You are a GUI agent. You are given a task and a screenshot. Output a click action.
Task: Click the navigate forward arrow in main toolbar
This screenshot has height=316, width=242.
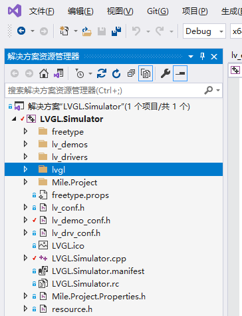coord(44,31)
